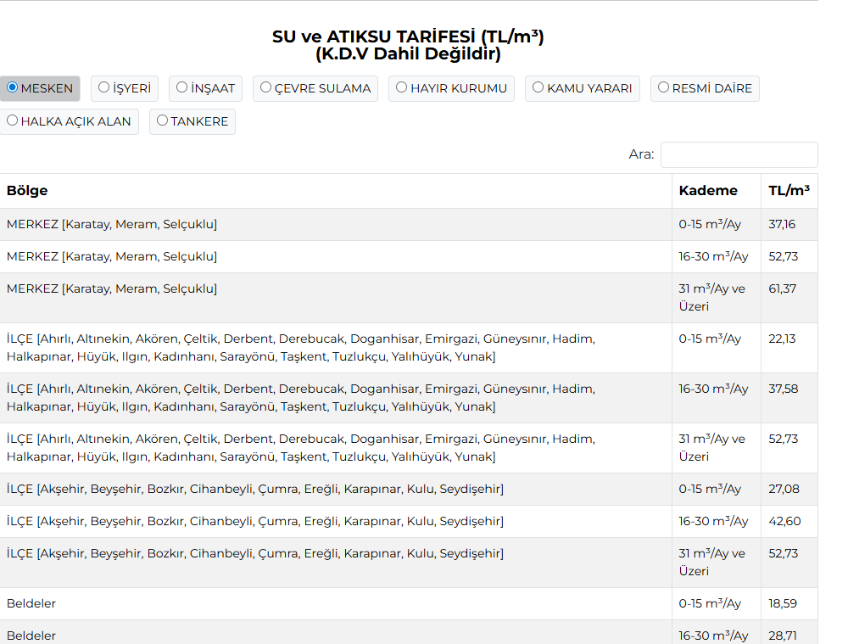Switch to HALKA AÇIK ALAN tariff
Image resolution: width=848 pixels, height=644 pixels.
13,120
